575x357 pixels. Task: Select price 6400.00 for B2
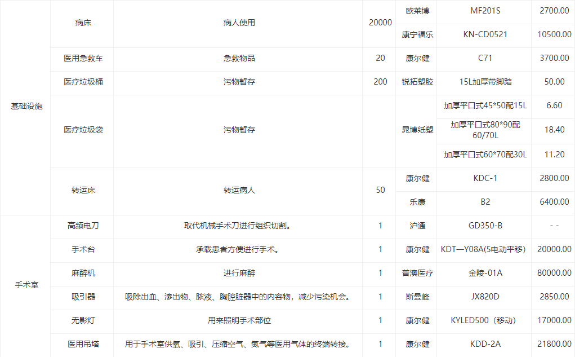(x=554, y=202)
